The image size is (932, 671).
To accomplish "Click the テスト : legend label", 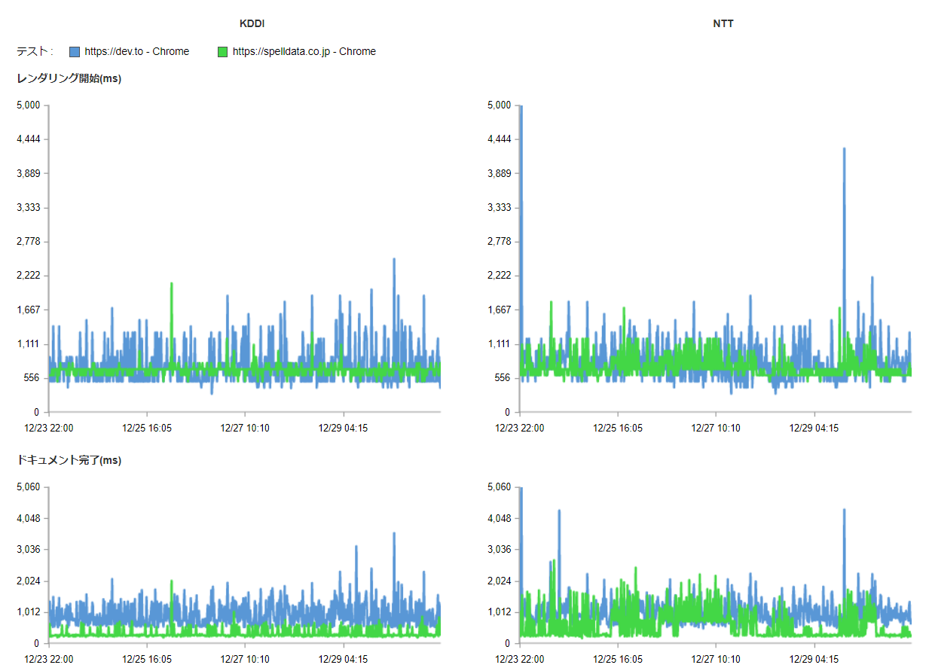I will tap(35, 52).
